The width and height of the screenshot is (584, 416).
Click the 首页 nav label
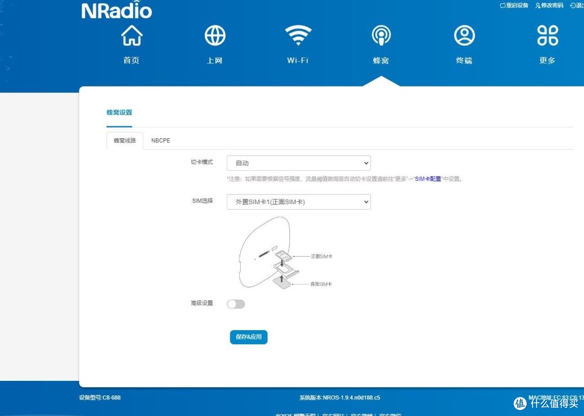[131, 61]
